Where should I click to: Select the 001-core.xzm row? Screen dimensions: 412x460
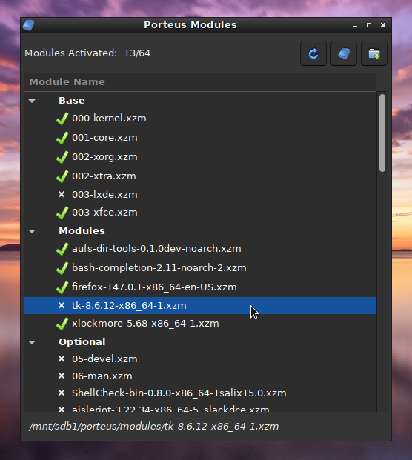[x=200, y=138]
